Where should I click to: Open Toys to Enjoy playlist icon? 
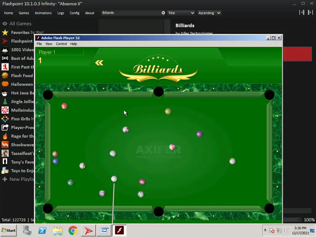tap(5, 171)
